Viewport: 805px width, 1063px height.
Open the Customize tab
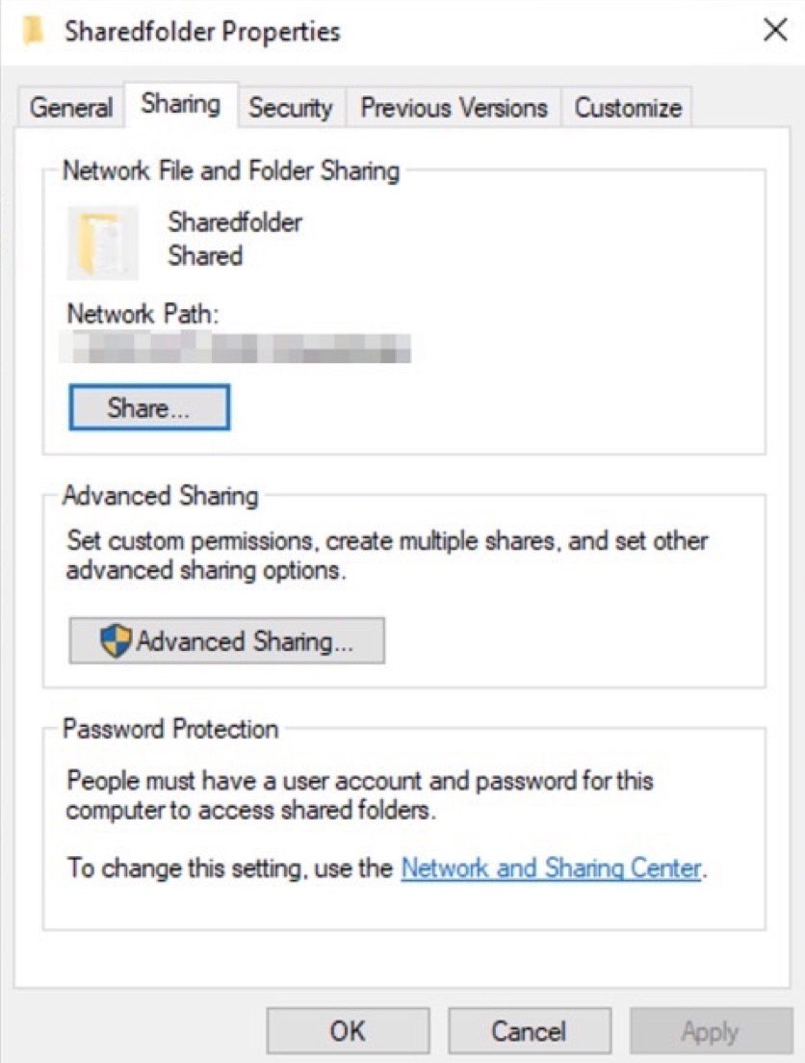[628, 107]
